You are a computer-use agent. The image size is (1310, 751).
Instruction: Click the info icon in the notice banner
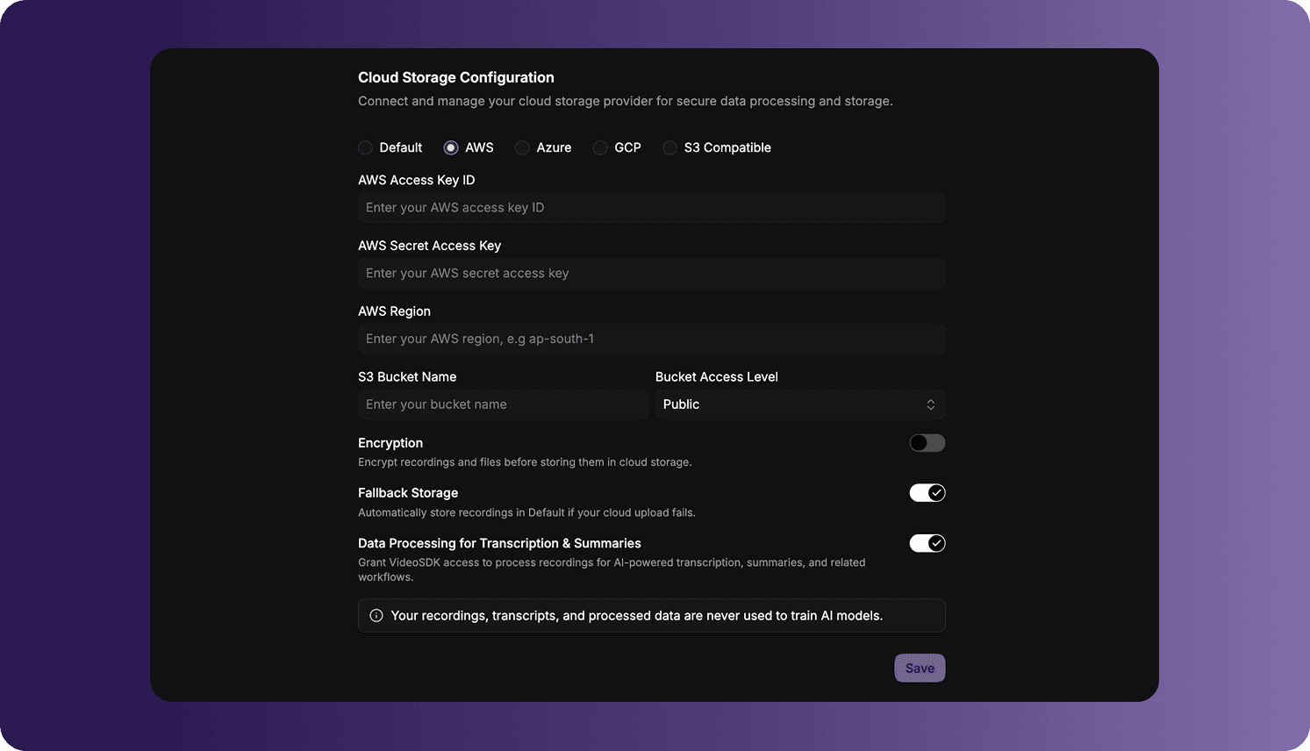[x=376, y=616]
